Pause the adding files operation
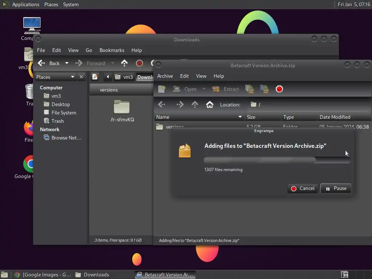This screenshot has width=372, height=279. point(336,189)
